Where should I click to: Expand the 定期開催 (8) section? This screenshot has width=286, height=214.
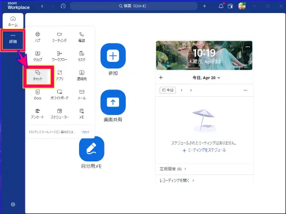(x=173, y=169)
